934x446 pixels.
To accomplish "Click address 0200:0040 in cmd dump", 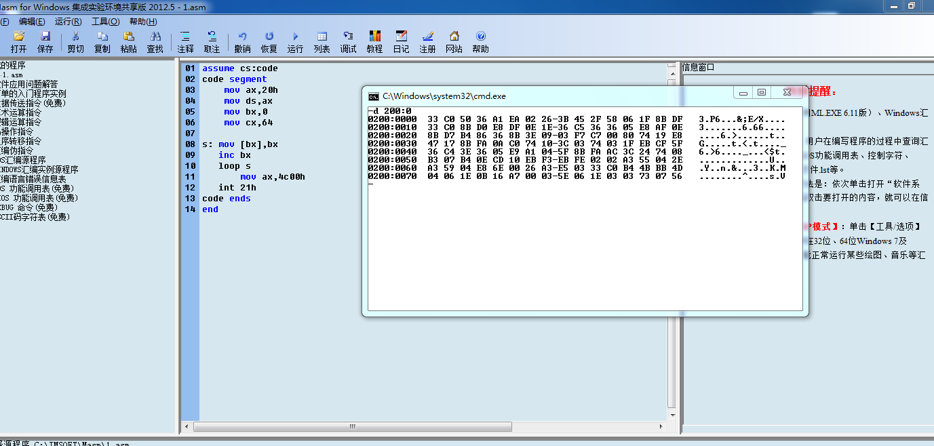I will point(392,151).
